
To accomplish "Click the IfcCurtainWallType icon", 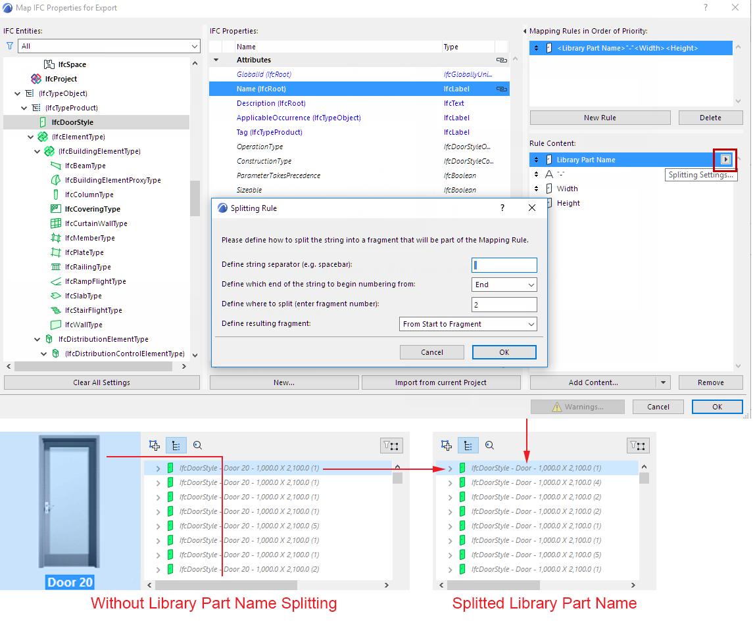I will [56, 223].
